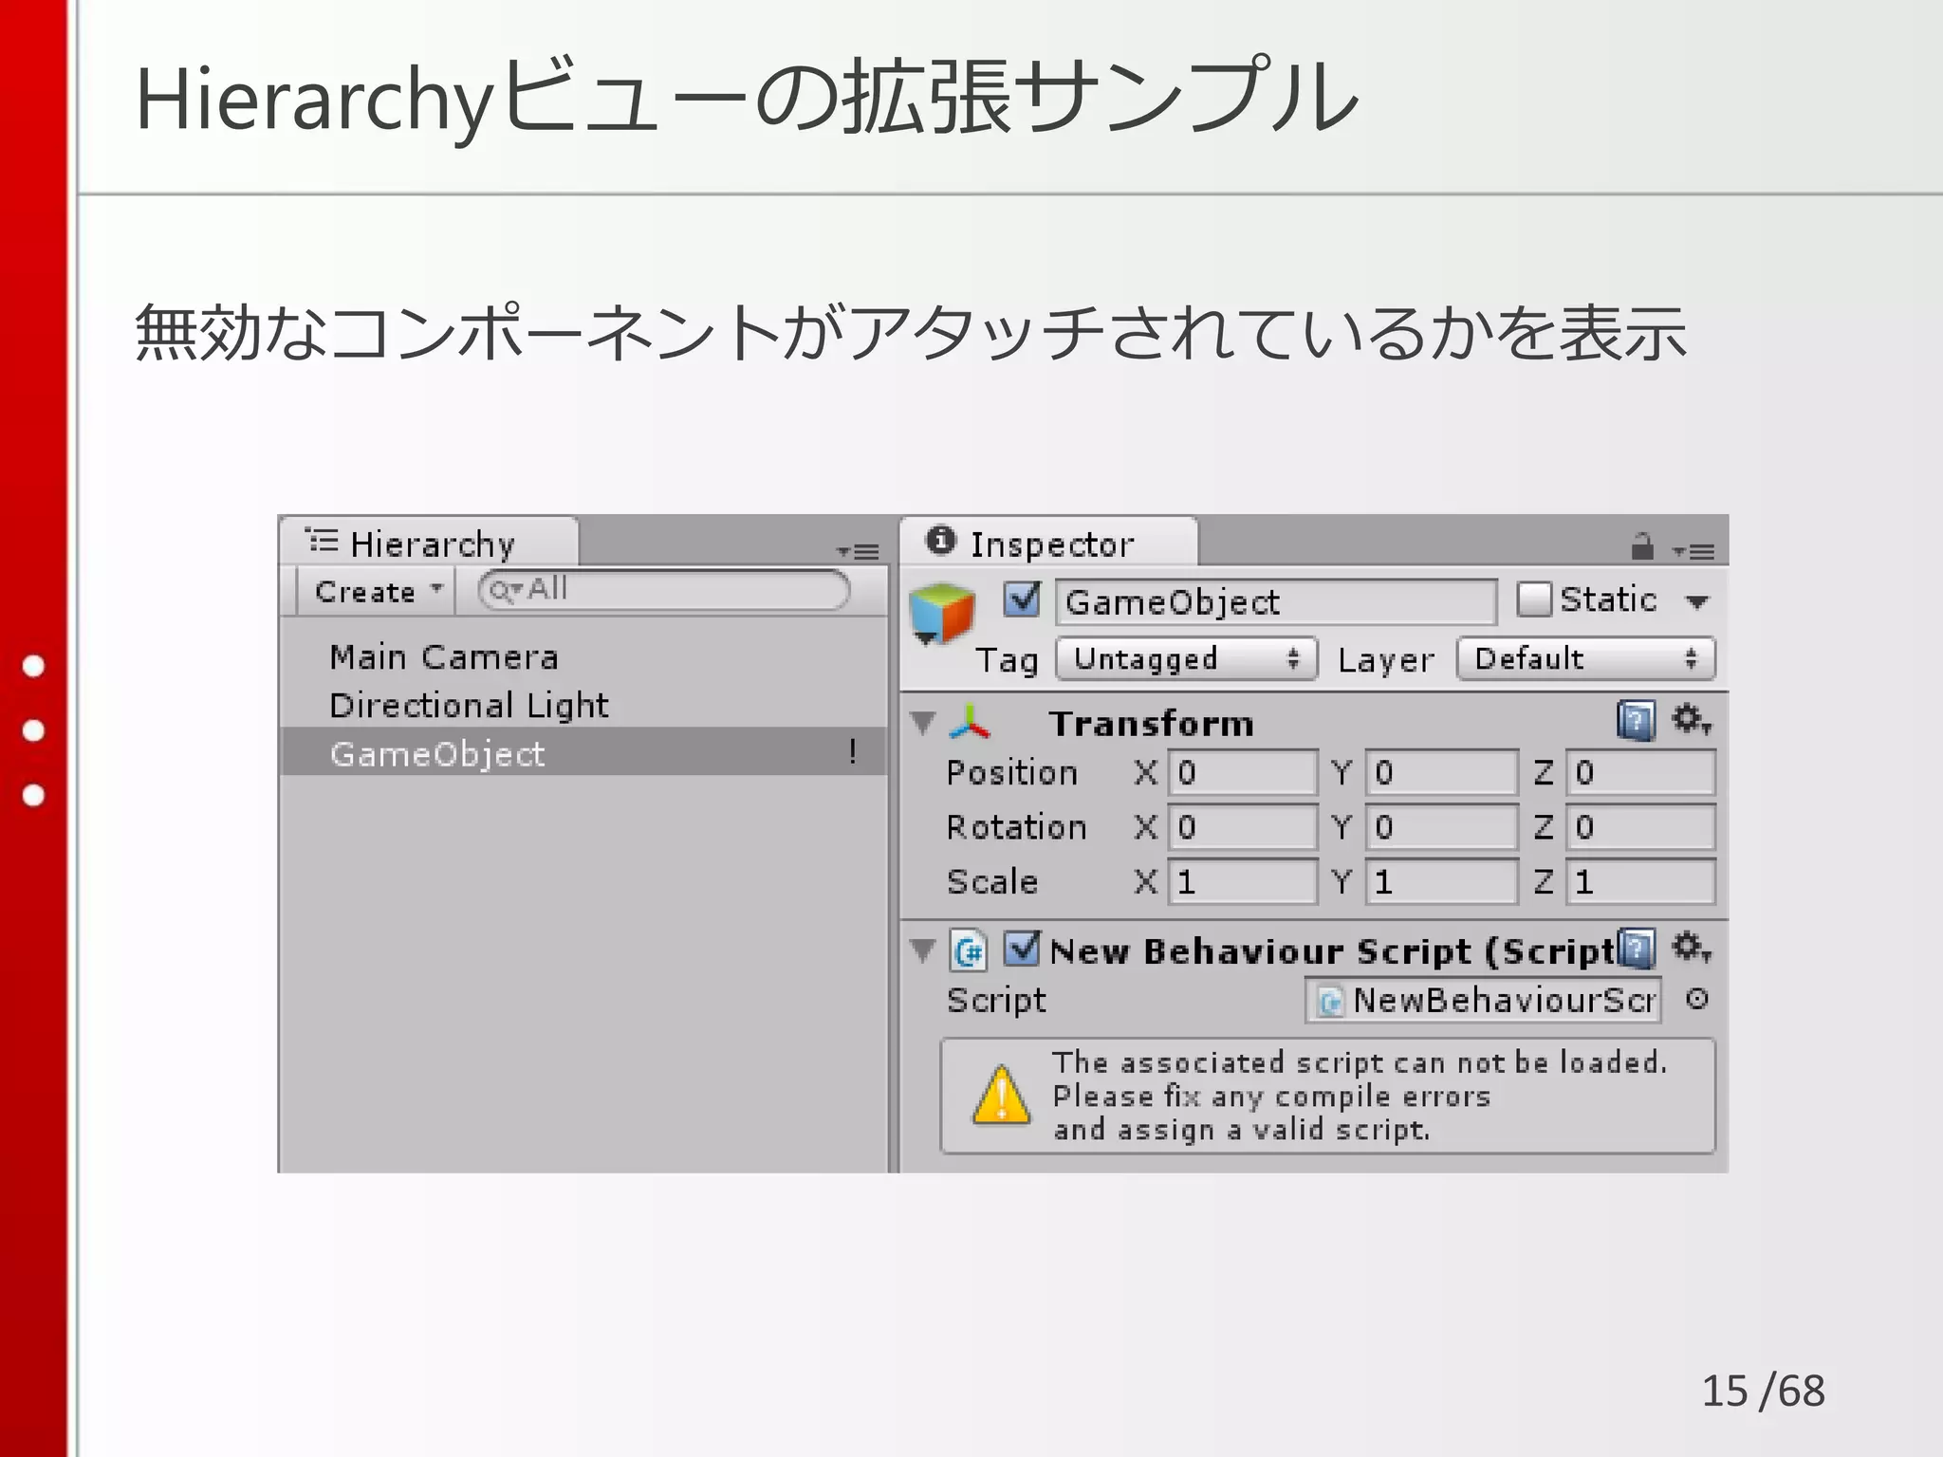Click the Scale label
Viewport: 1943px width, 1457px height.
click(991, 882)
